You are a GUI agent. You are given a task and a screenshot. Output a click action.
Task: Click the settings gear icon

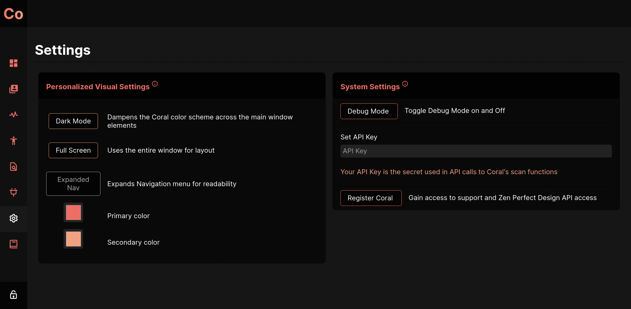[x=14, y=219]
